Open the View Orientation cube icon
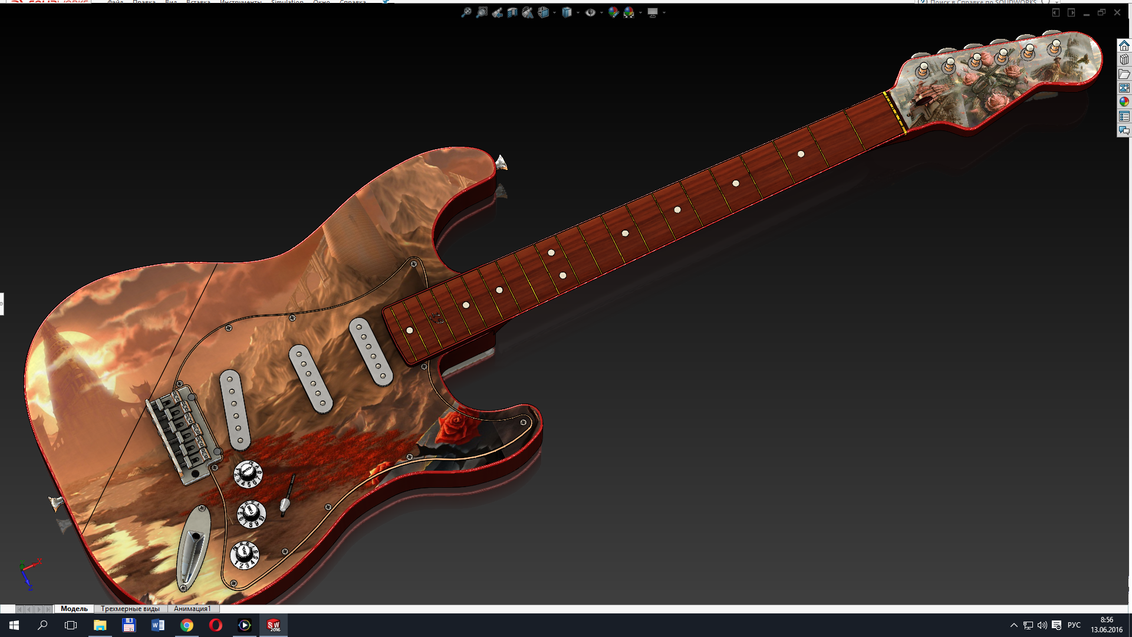 tap(543, 12)
